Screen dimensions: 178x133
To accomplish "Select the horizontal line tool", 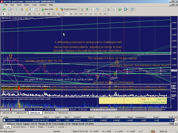I will click(x=20, y=14).
